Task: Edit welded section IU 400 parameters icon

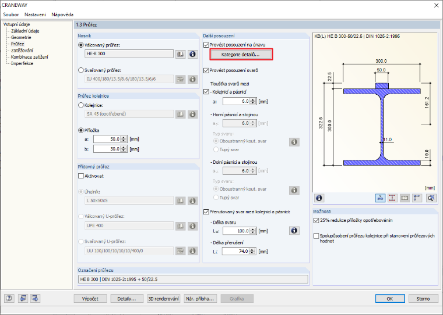Action: point(181,80)
